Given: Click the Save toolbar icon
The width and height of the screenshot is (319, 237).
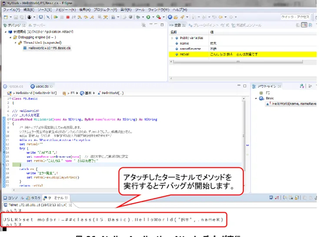Looking at the screenshot, I should click(x=16, y=17).
